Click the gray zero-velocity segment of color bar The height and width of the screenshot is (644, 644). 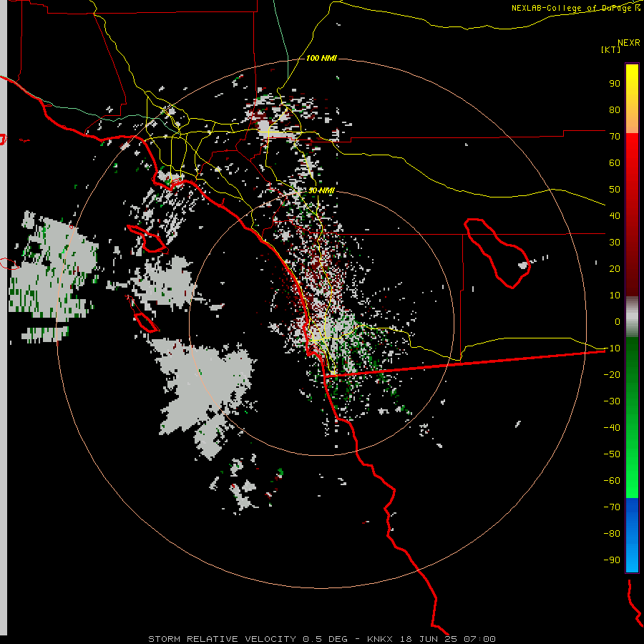[632, 317]
